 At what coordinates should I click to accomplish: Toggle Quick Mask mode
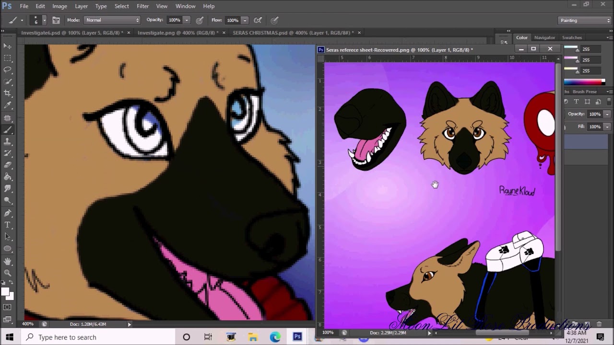(x=8, y=307)
